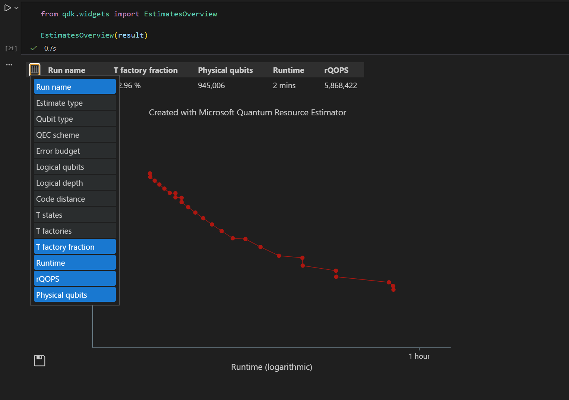Select QEC scheme from the column list
The height and width of the screenshot is (400, 569).
coord(74,135)
